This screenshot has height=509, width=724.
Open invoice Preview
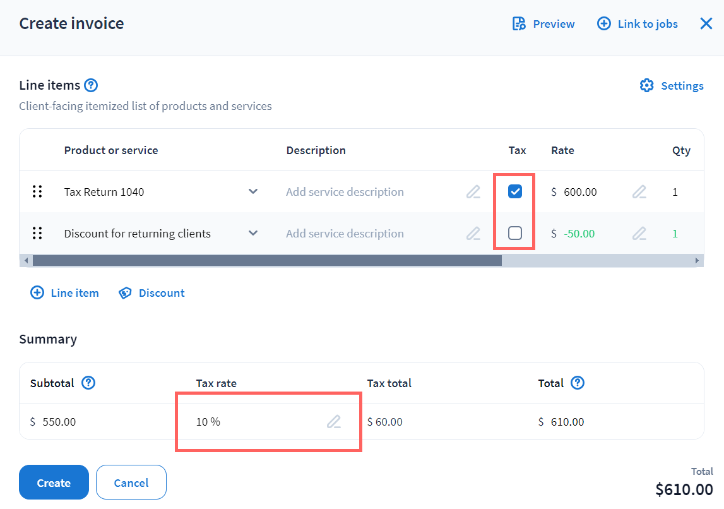543,24
